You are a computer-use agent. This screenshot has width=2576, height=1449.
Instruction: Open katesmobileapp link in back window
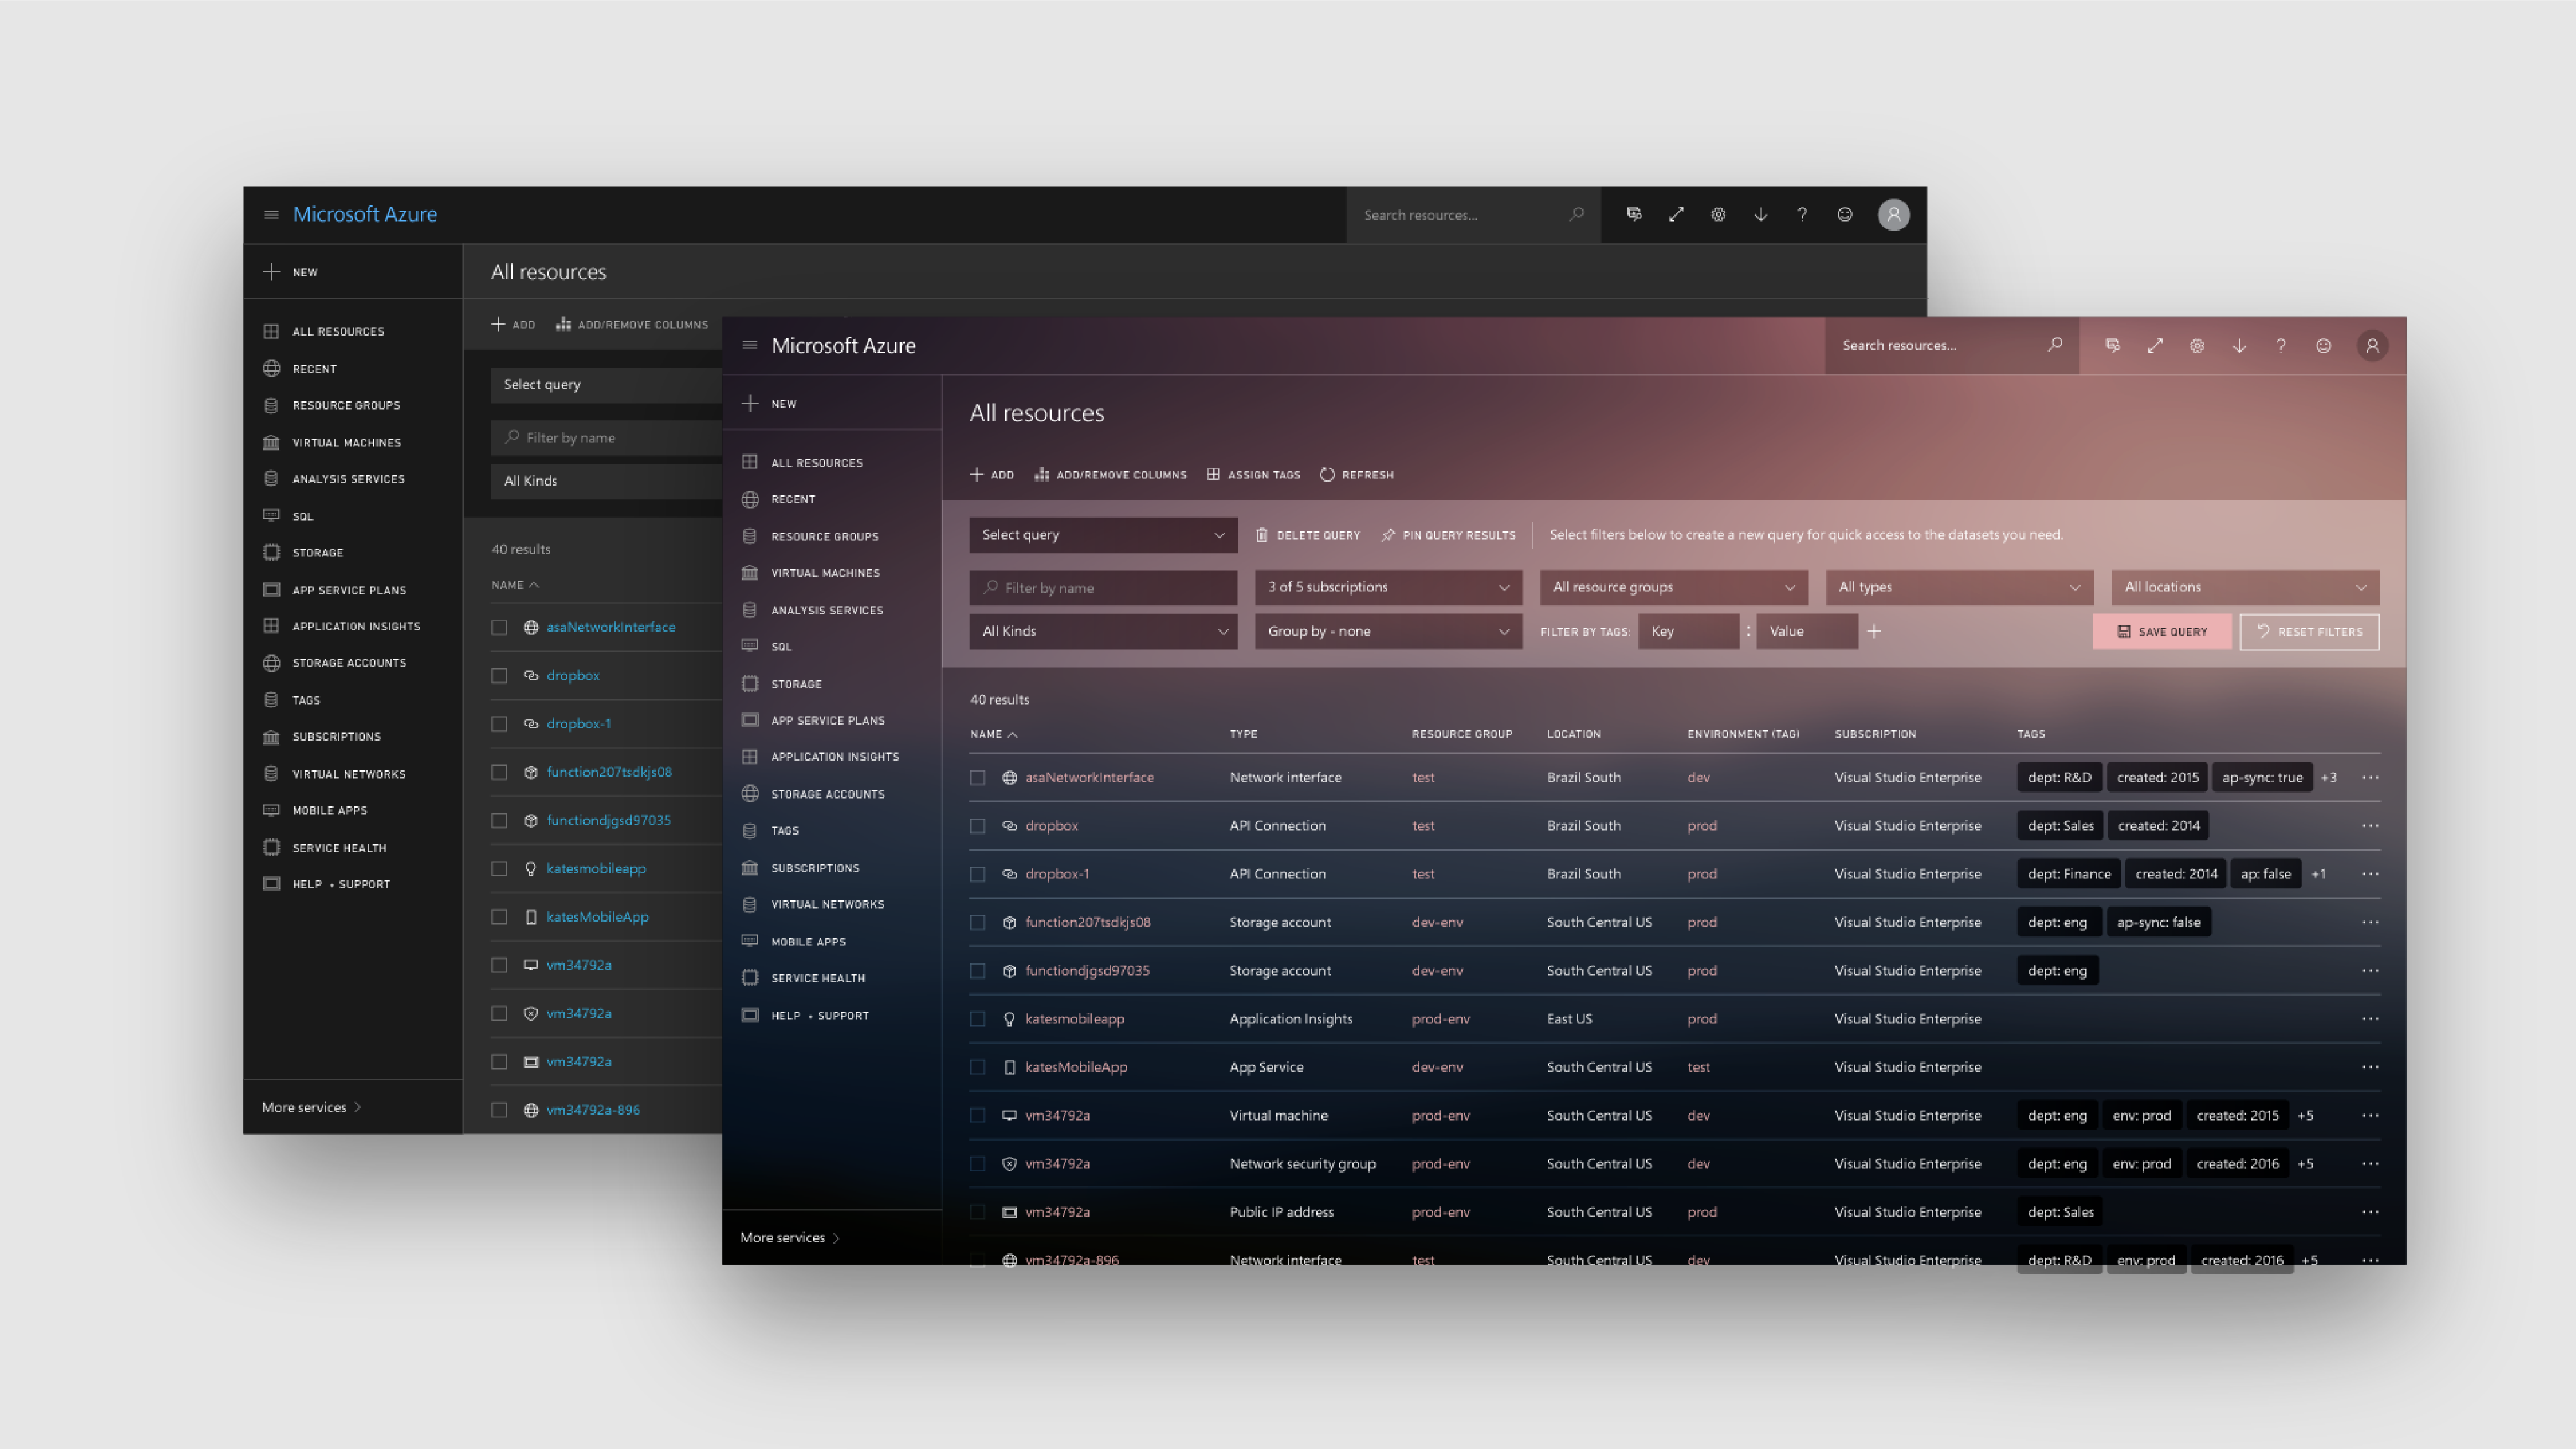click(596, 868)
